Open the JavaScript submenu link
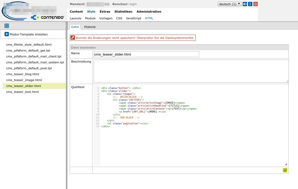 coord(133,18)
